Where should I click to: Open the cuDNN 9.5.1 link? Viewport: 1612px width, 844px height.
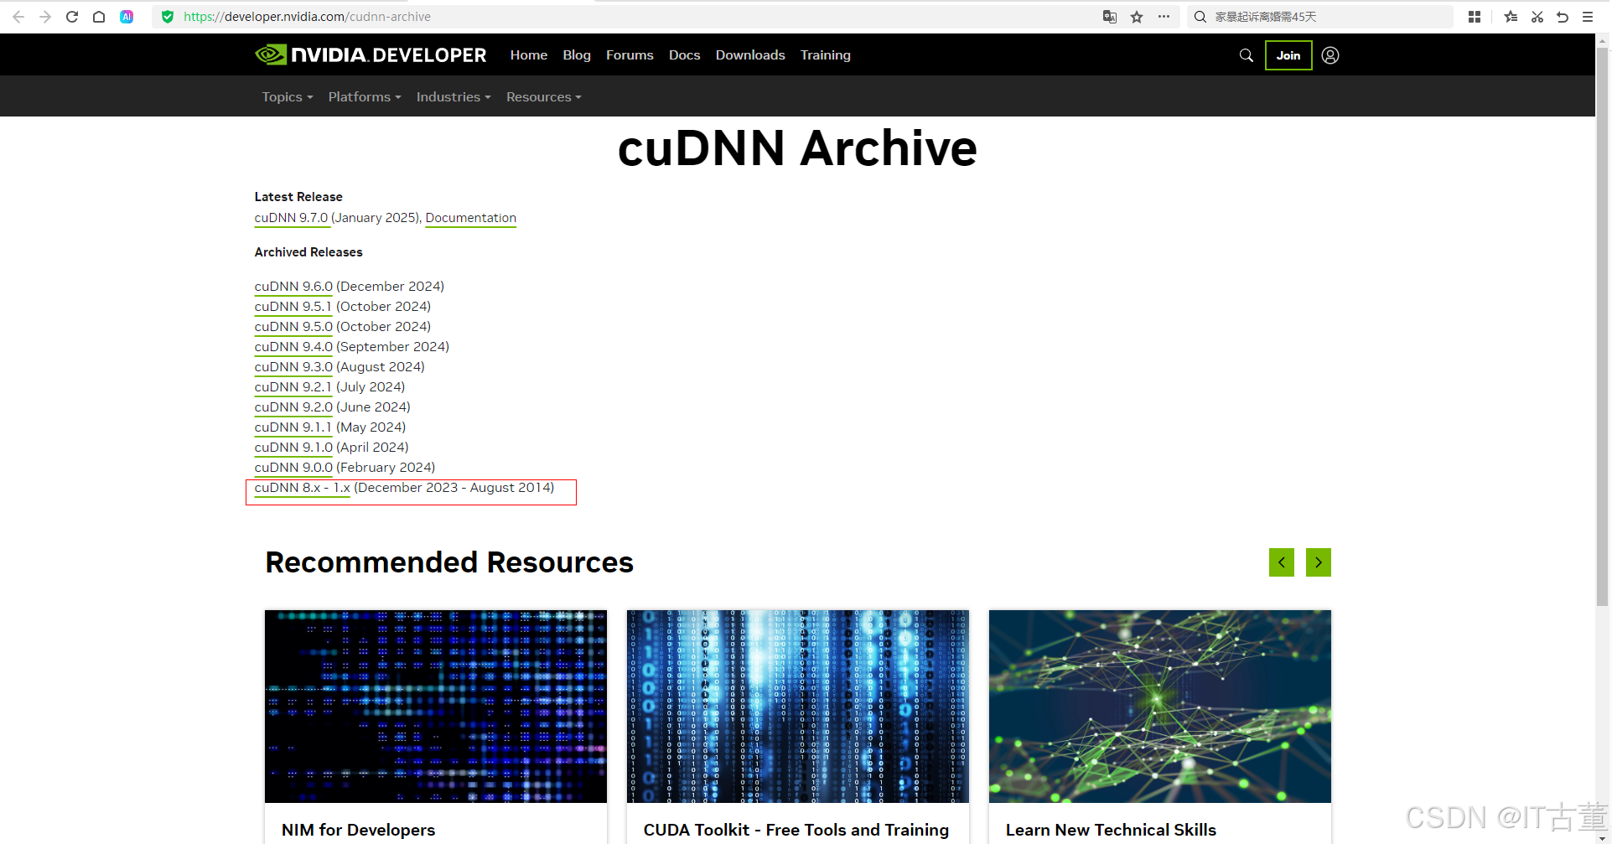click(293, 307)
